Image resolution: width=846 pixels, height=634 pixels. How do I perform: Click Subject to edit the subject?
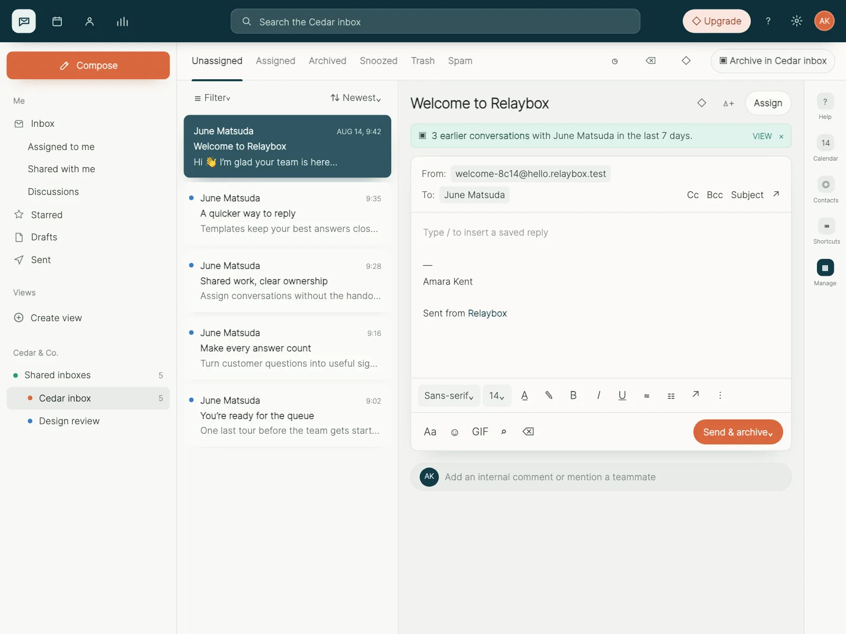(747, 195)
